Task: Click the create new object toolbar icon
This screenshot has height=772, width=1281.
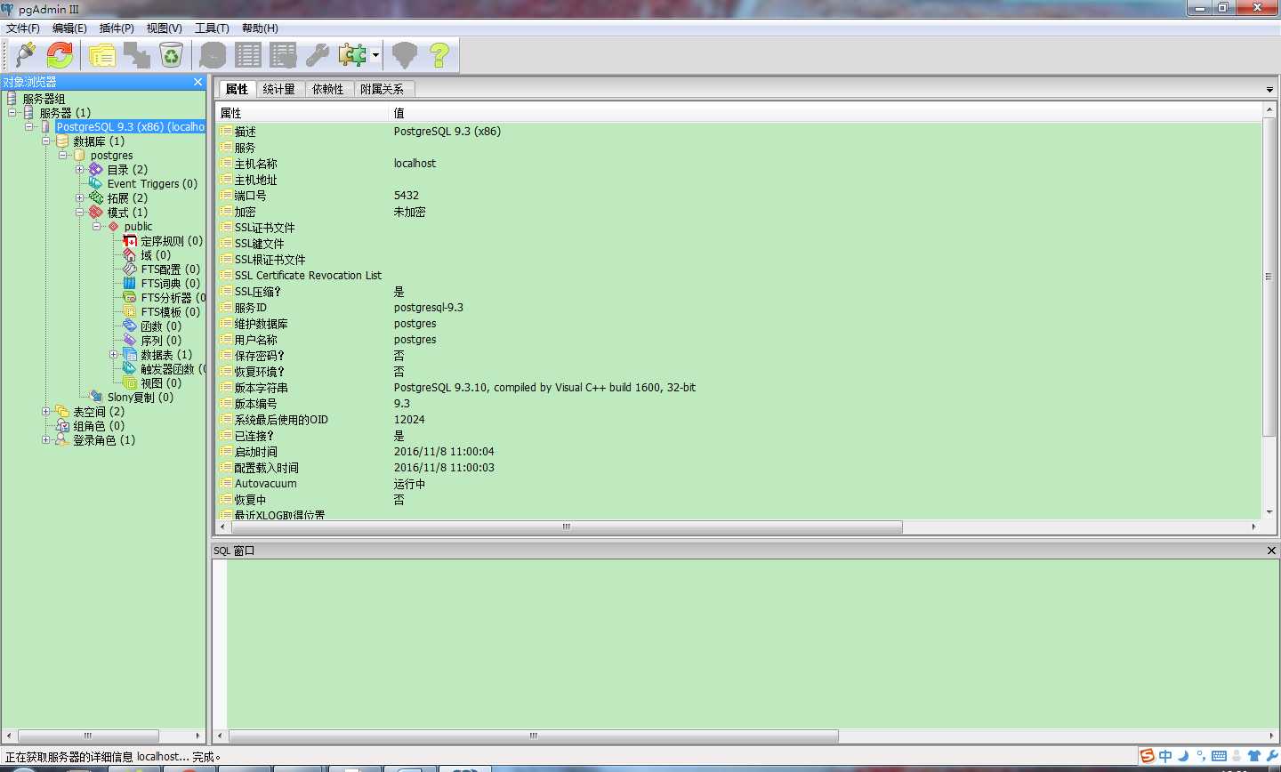Action: (136, 55)
